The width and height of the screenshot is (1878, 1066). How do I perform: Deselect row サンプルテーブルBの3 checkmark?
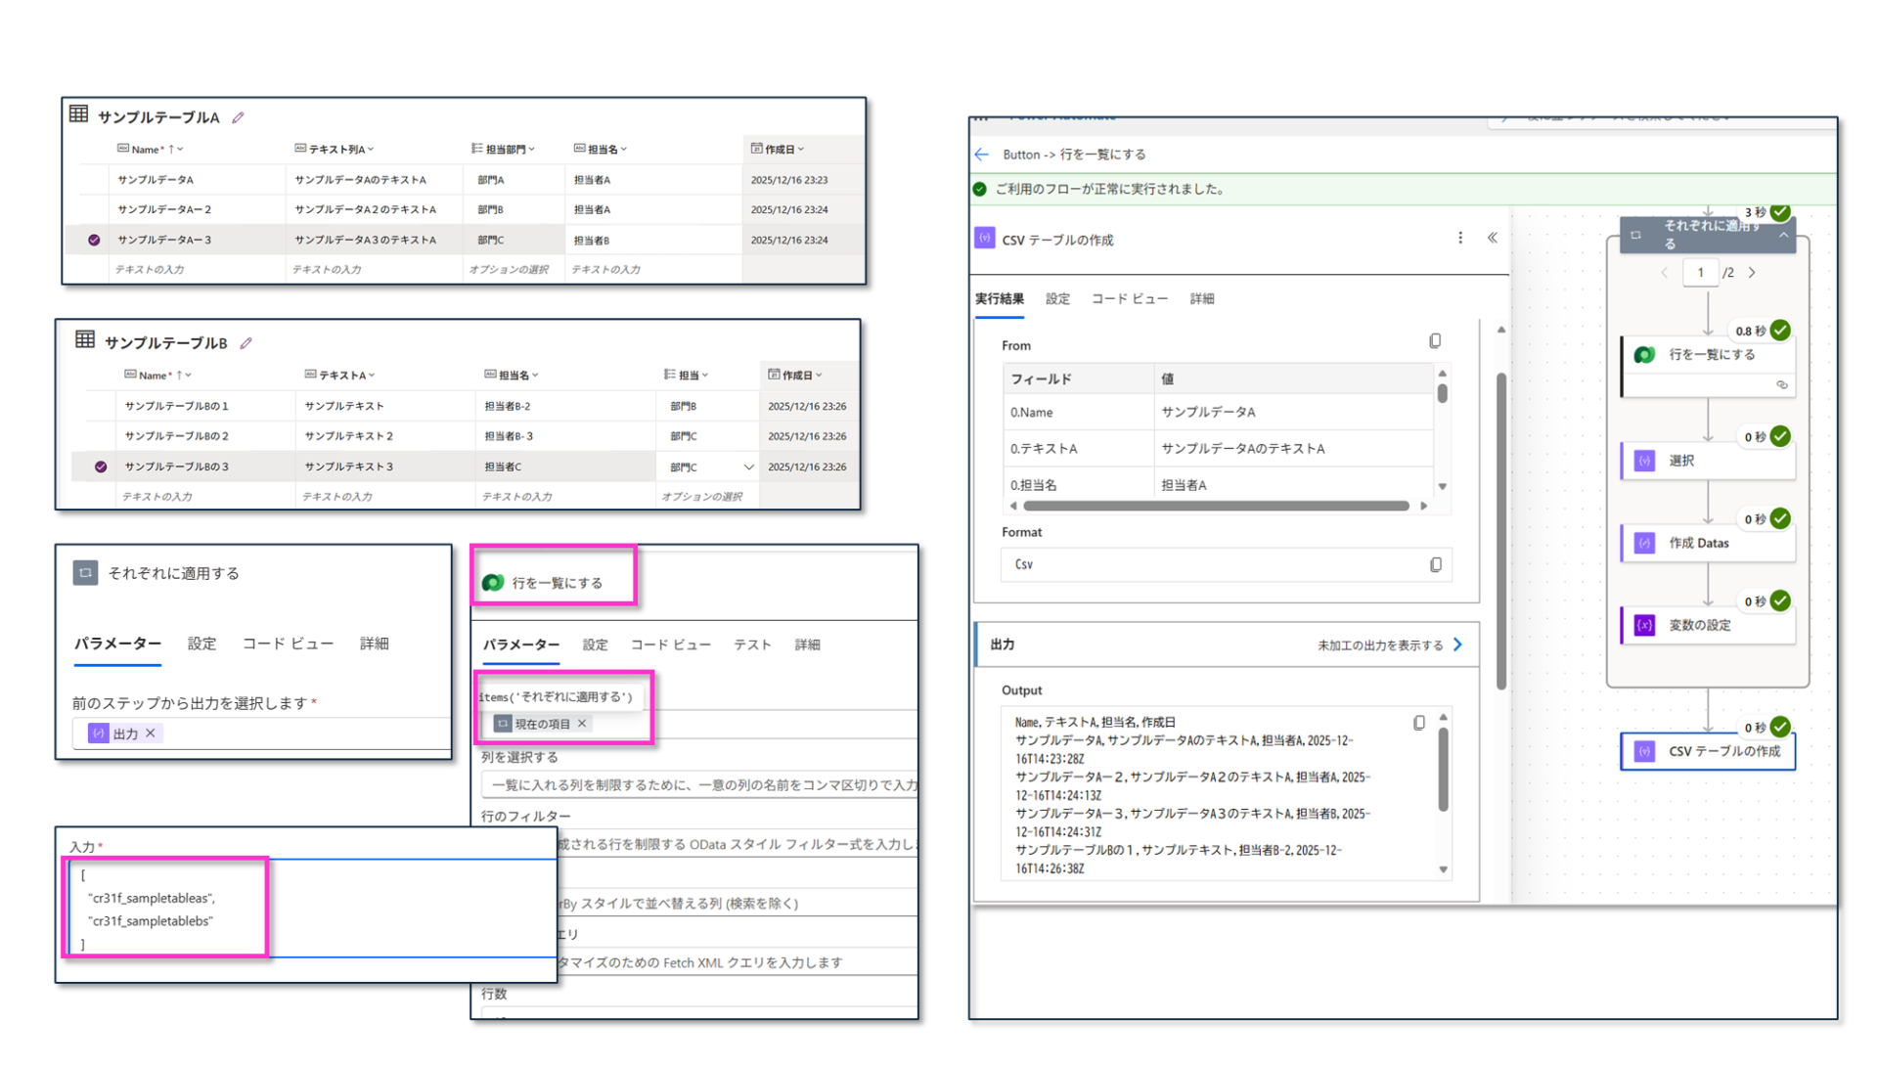click(101, 466)
